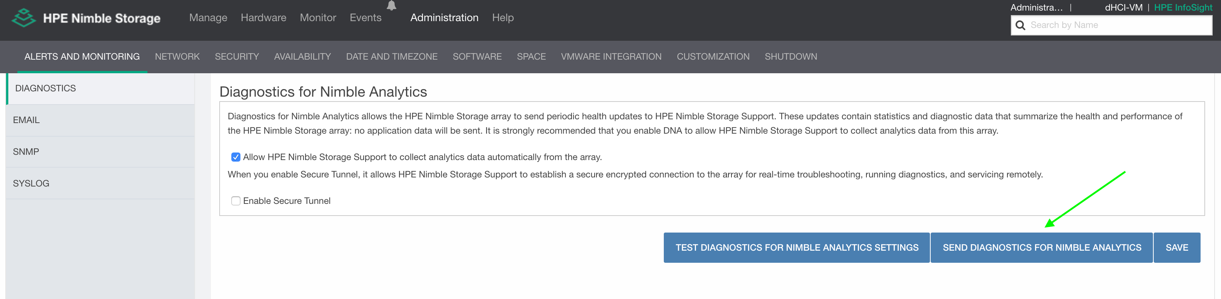Click the Save button
1221x299 pixels.
coord(1176,247)
